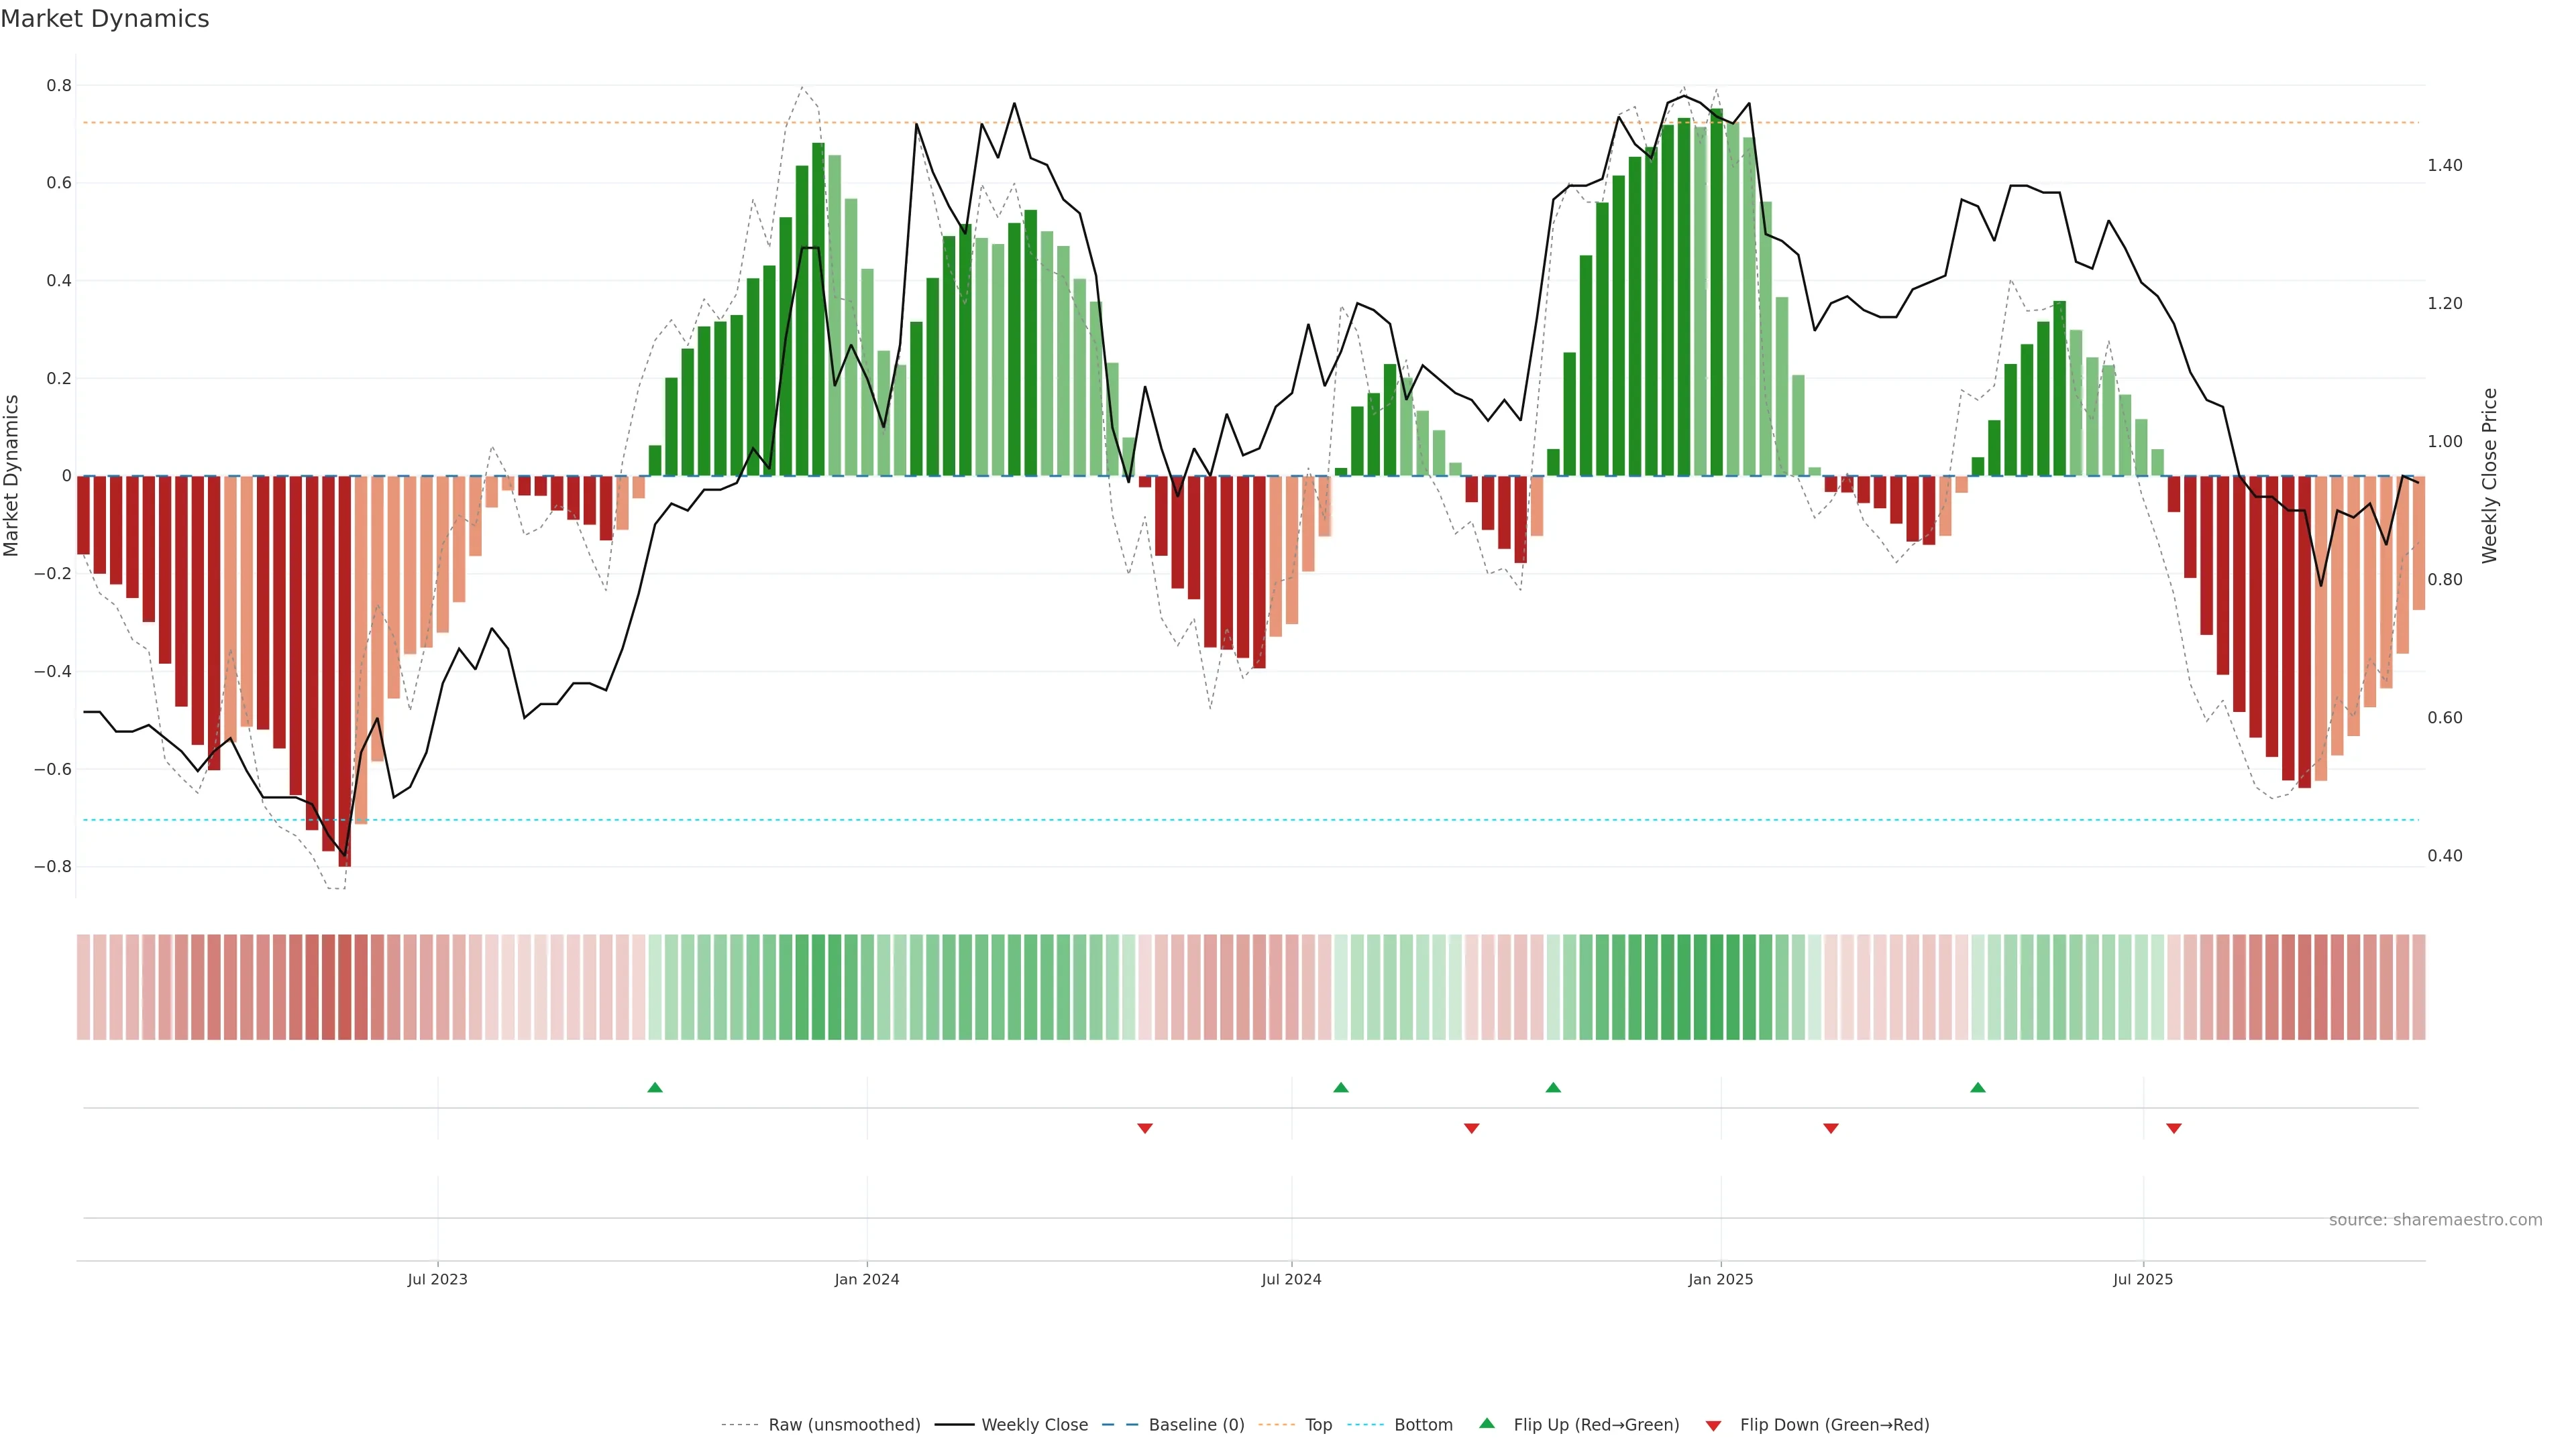Click the Flip Down marker after Jan 2025
This screenshot has height=1448, width=2576.
[x=1830, y=1128]
